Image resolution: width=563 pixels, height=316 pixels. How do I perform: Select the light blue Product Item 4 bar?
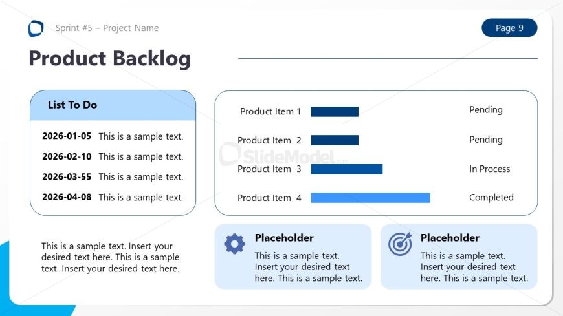pyautogui.click(x=371, y=198)
